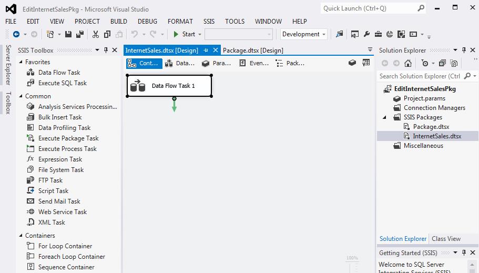This screenshot has width=479, height=273.
Task: Select the Send Mail Task item
Action: point(59,201)
